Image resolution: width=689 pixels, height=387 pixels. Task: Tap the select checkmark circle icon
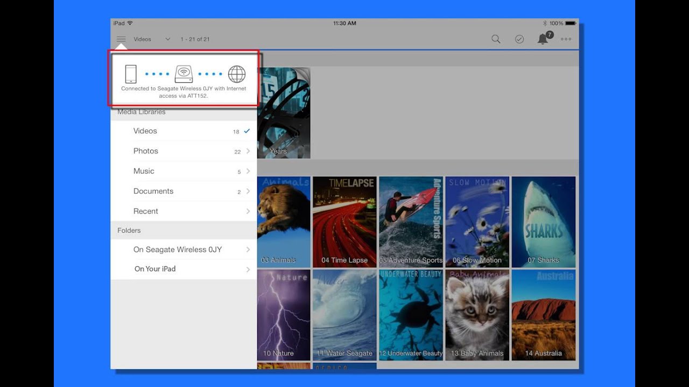pos(519,39)
